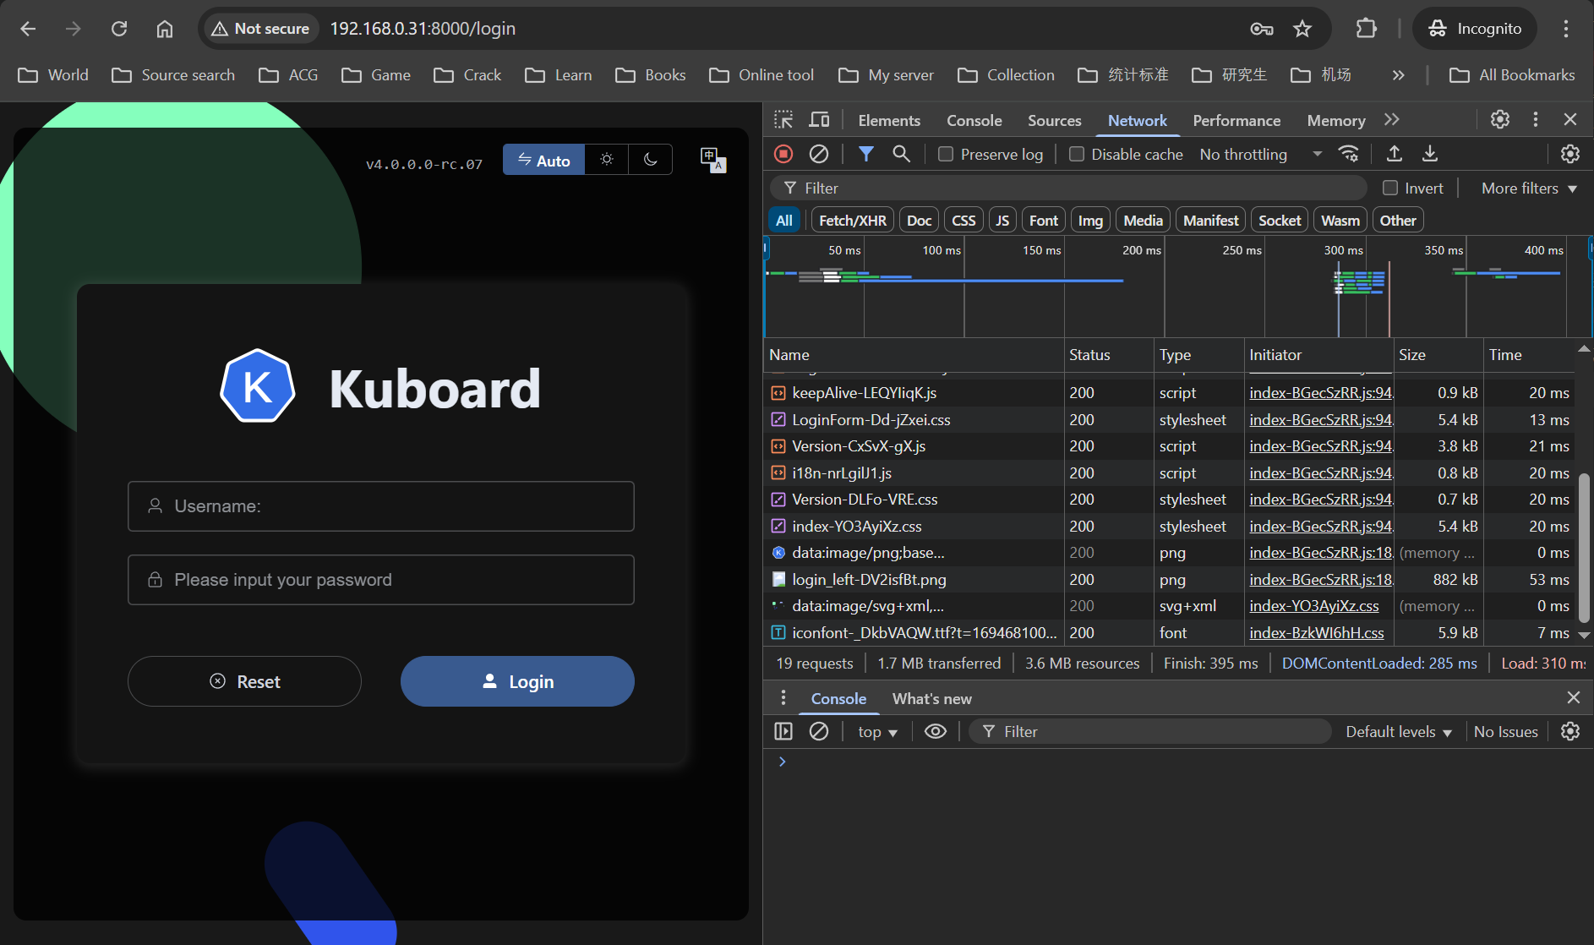Clear the network log

pos(818,154)
